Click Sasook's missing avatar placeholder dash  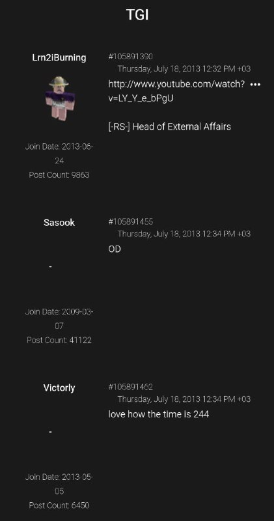pyautogui.click(x=51, y=266)
